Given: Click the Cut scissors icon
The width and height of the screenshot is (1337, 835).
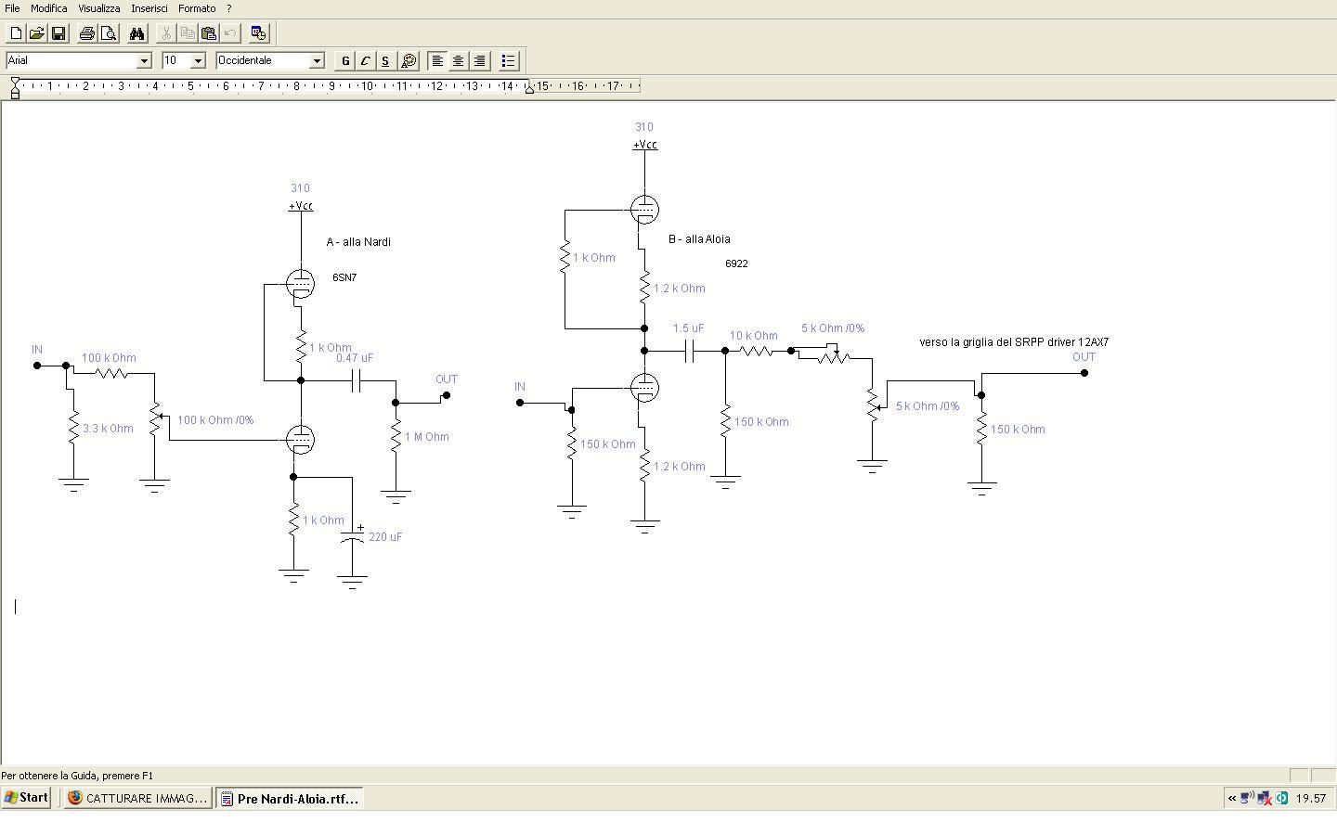Looking at the screenshot, I should [166, 33].
